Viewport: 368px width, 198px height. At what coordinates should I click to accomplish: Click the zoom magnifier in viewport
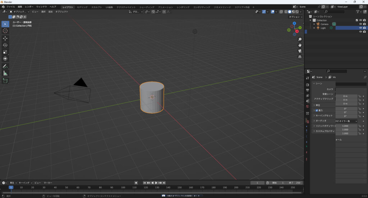pos(300,40)
